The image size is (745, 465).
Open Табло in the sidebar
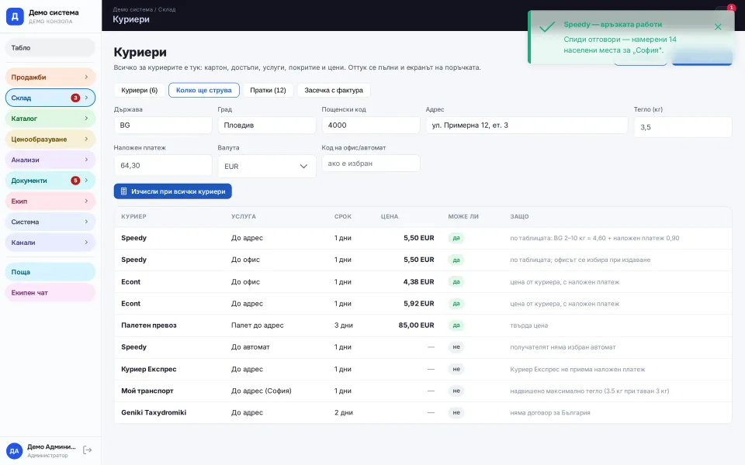point(50,48)
